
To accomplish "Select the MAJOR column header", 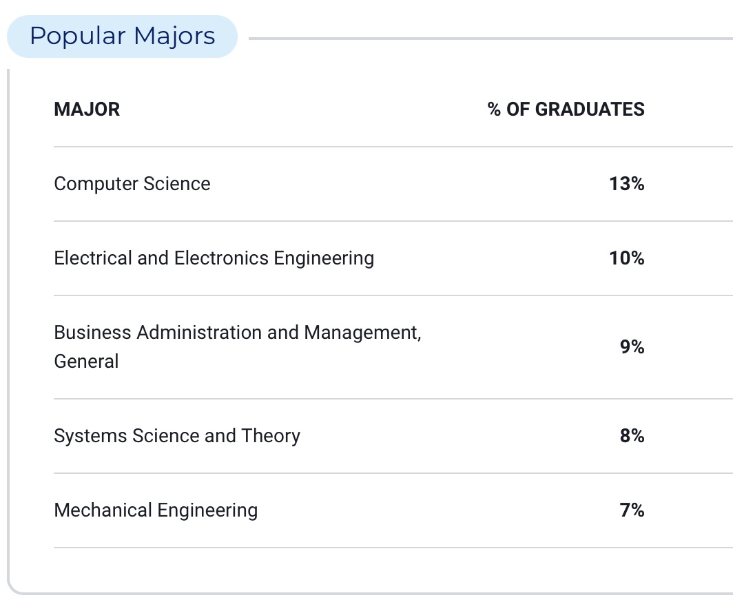I will pos(87,110).
